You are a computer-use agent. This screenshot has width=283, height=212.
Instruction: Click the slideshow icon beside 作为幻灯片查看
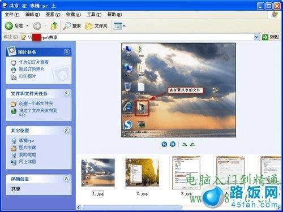pos(14,63)
